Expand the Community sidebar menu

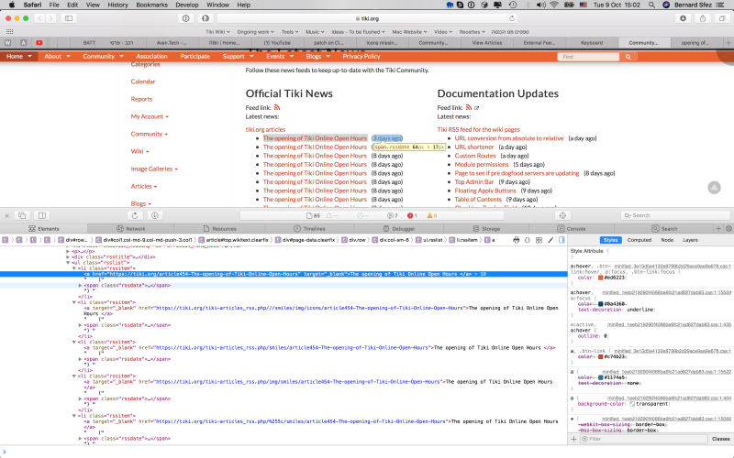[x=149, y=134]
